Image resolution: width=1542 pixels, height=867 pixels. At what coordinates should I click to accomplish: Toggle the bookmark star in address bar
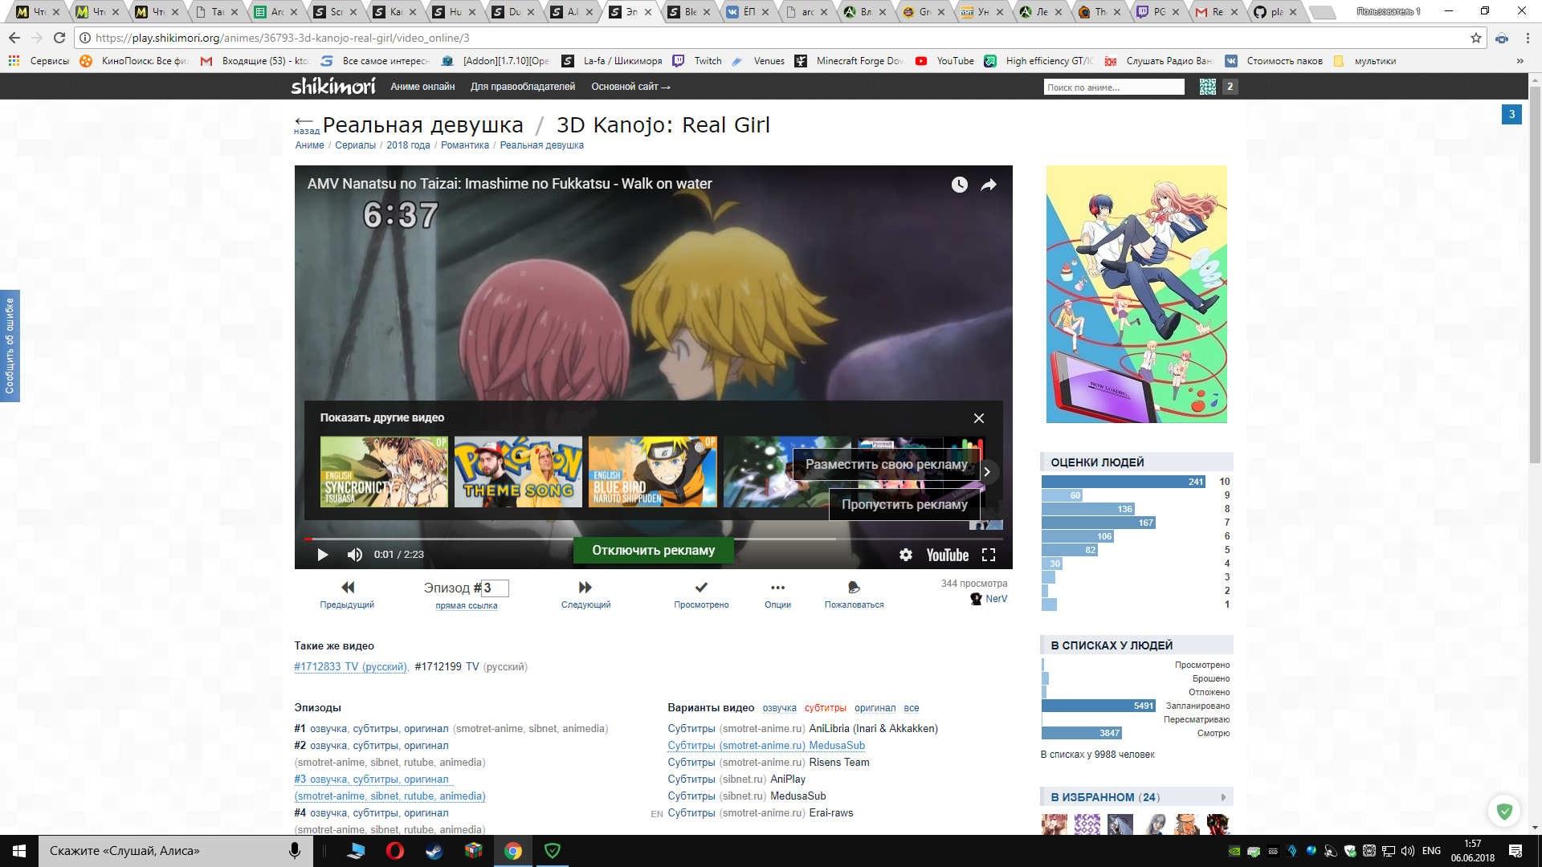[1476, 37]
